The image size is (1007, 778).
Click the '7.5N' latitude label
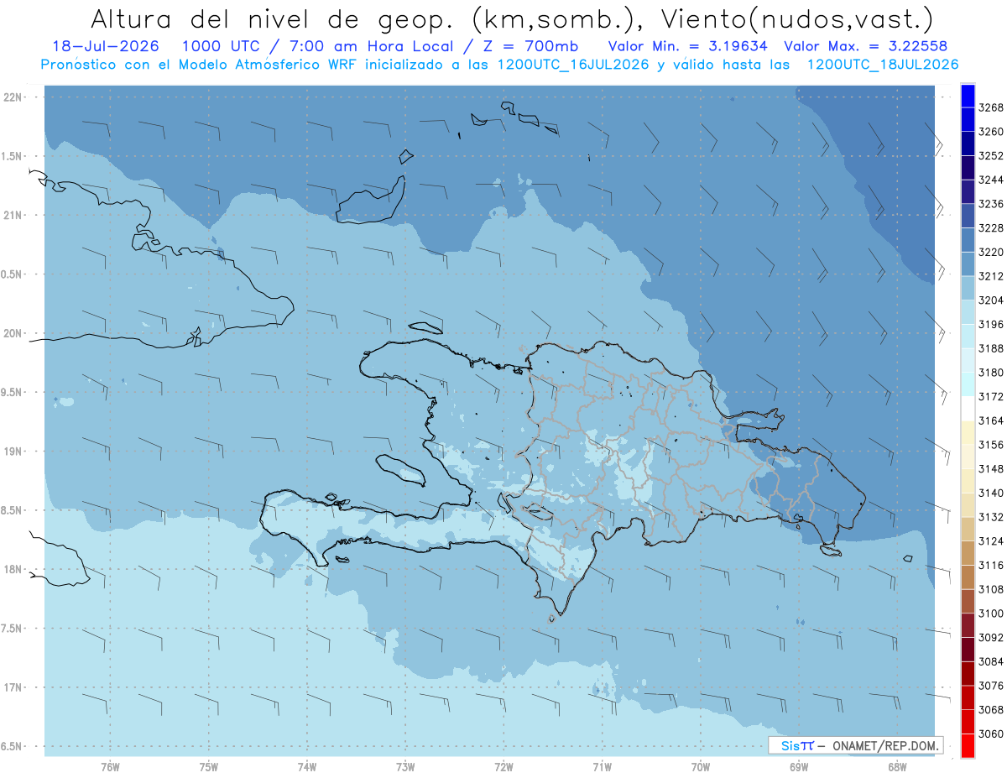tap(13, 629)
